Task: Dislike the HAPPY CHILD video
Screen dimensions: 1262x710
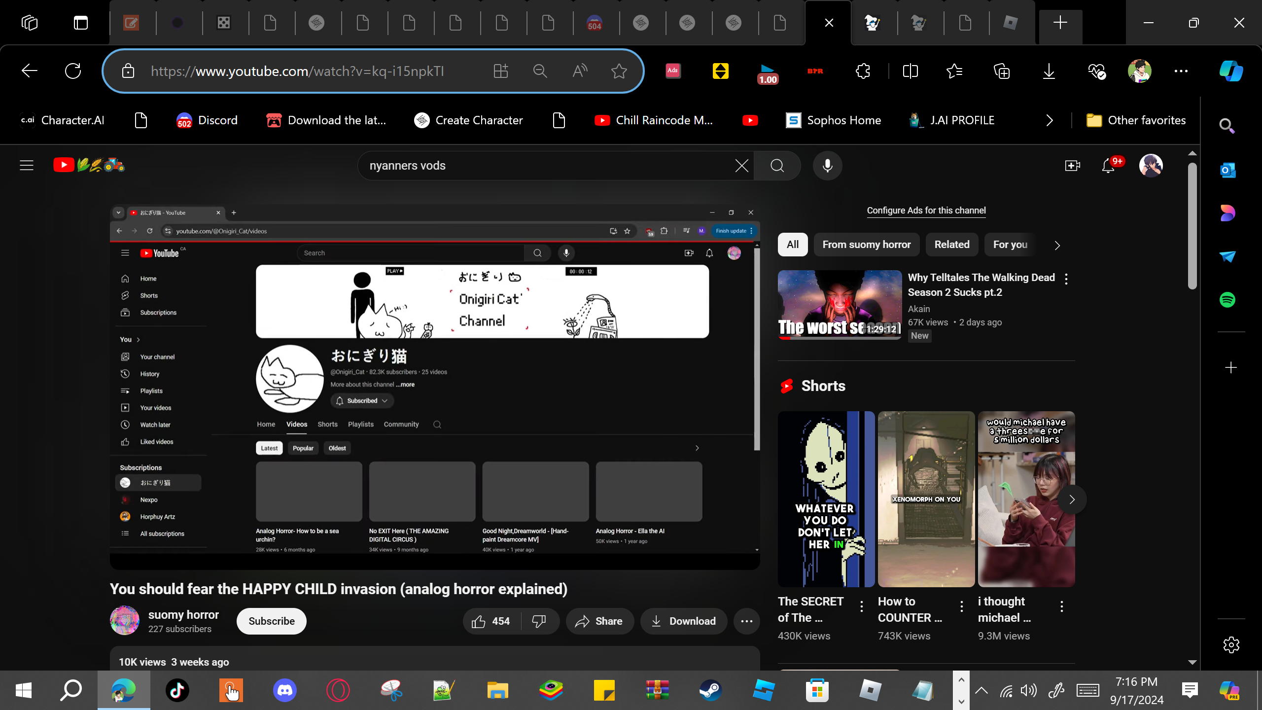Action: 539,621
